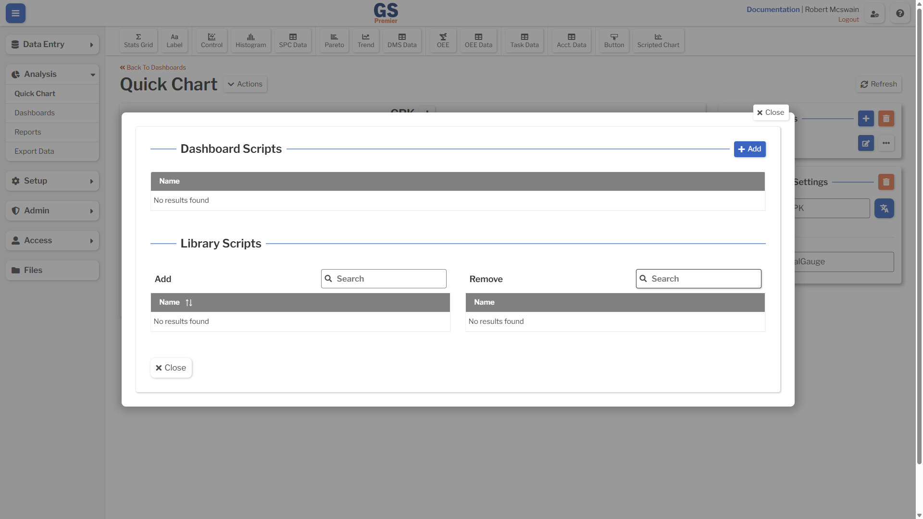Add a Stats Grid widget
The height and width of the screenshot is (519, 923).
click(138, 40)
